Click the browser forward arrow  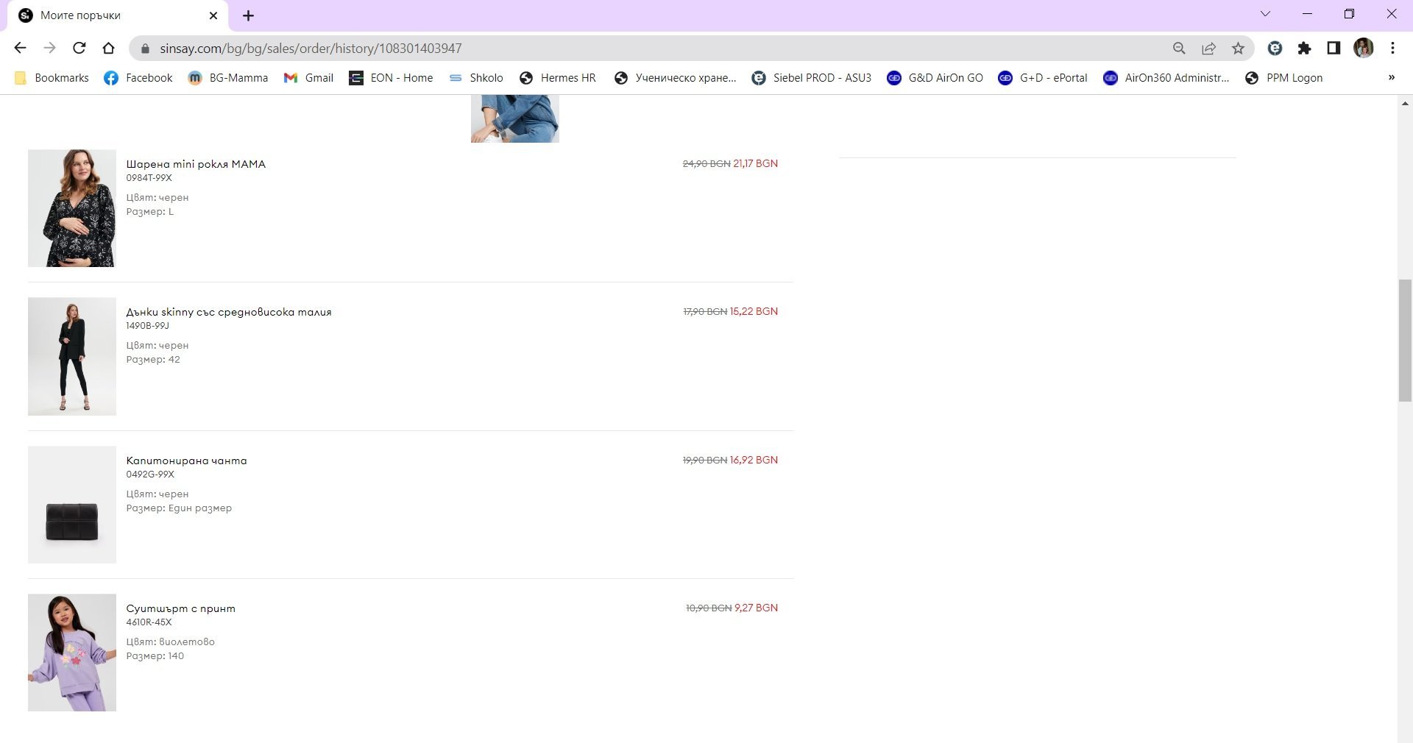[x=49, y=48]
